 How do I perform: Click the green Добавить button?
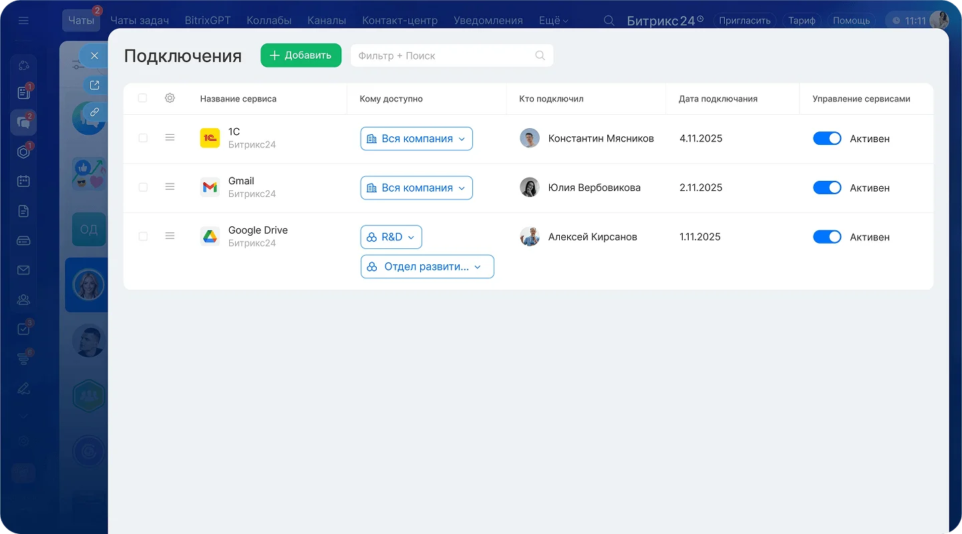point(301,55)
